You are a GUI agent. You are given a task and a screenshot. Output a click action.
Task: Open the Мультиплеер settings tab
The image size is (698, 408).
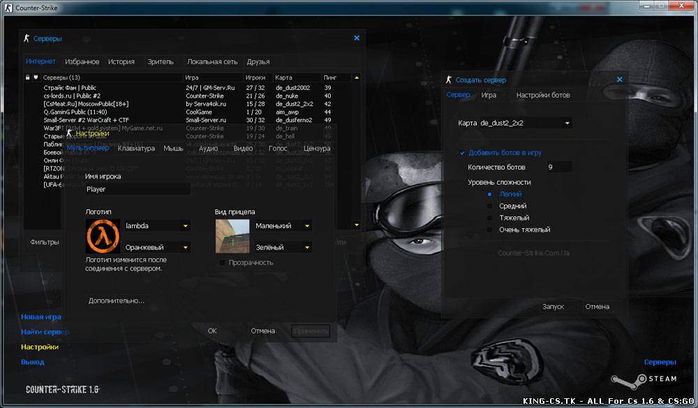[x=88, y=148]
